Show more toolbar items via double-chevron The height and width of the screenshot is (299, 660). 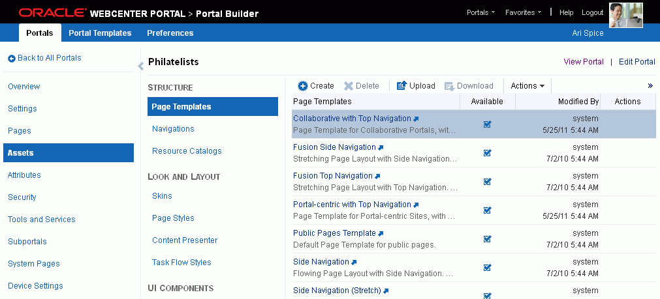tap(650, 86)
